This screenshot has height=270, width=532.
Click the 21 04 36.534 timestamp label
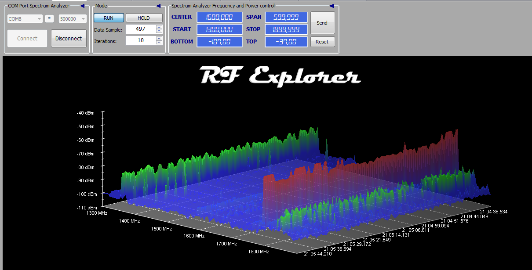click(494, 211)
